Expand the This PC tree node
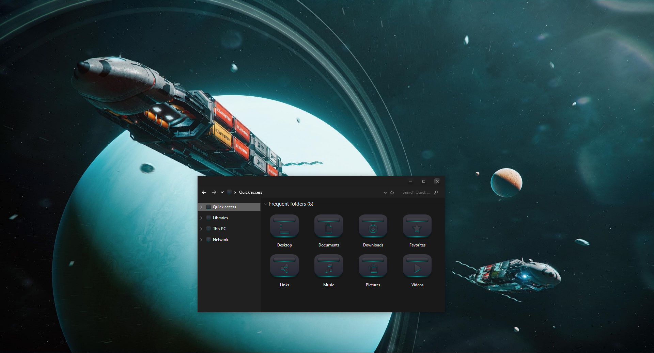The image size is (654, 353). 201,229
